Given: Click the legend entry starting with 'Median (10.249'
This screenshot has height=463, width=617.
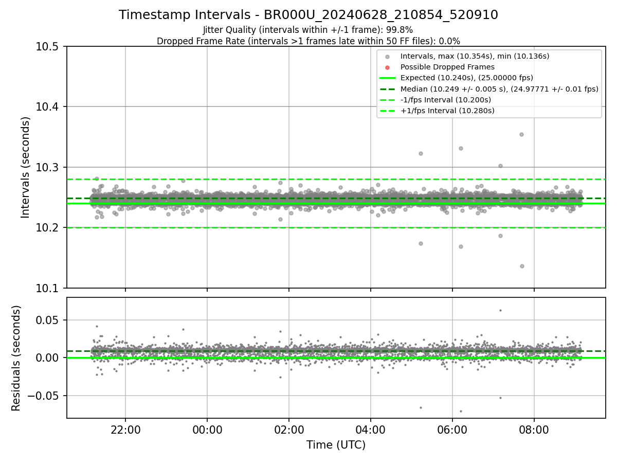Looking at the screenshot, I should 499,89.
